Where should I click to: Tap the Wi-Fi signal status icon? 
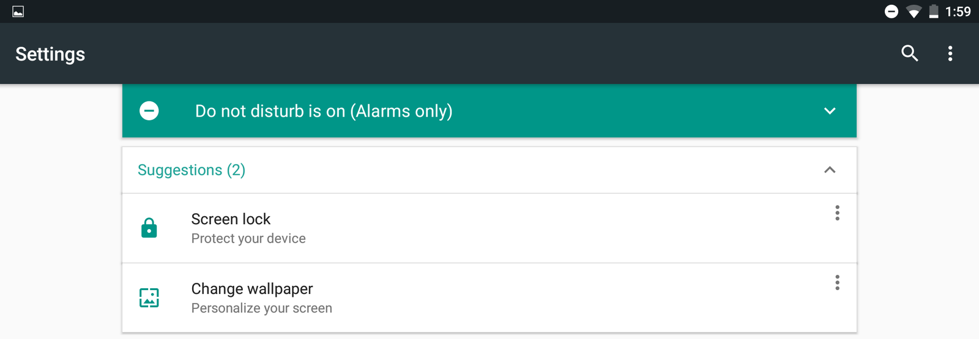[x=914, y=12]
